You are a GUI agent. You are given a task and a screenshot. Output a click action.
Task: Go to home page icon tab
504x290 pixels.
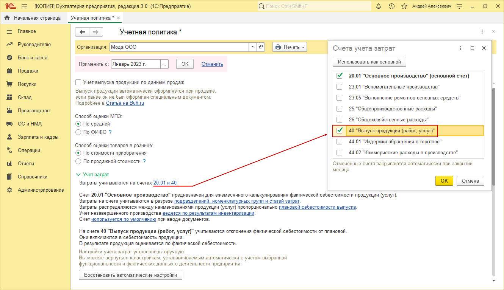pyautogui.click(x=7, y=18)
